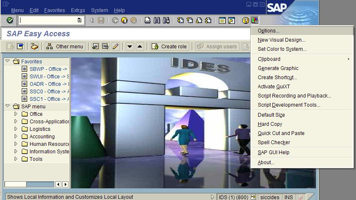
Task: Click the Assign users button
Action: coord(217,46)
